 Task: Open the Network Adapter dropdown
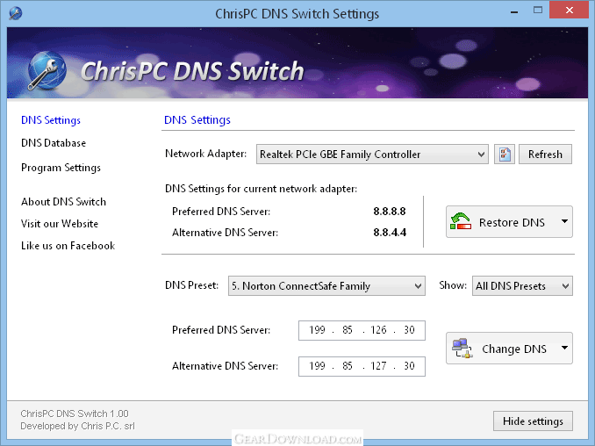[372, 155]
